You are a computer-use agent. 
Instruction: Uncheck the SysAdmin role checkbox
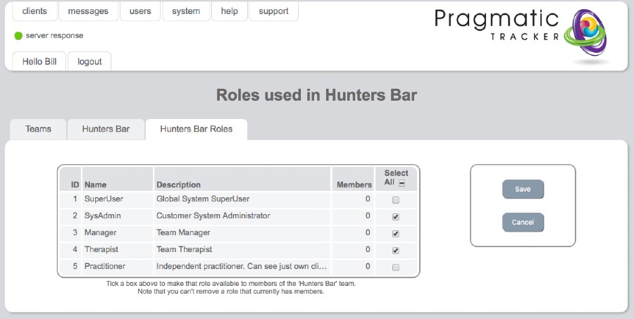[395, 217]
